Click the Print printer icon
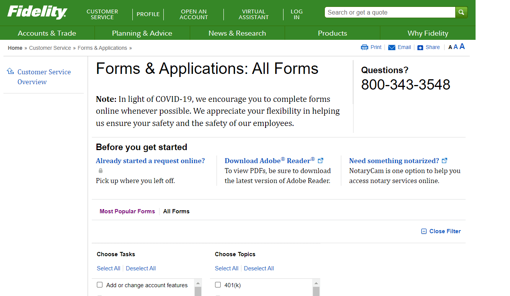Image resolution: width=510 pixels, height=296 pixels. tap(364, 47)
